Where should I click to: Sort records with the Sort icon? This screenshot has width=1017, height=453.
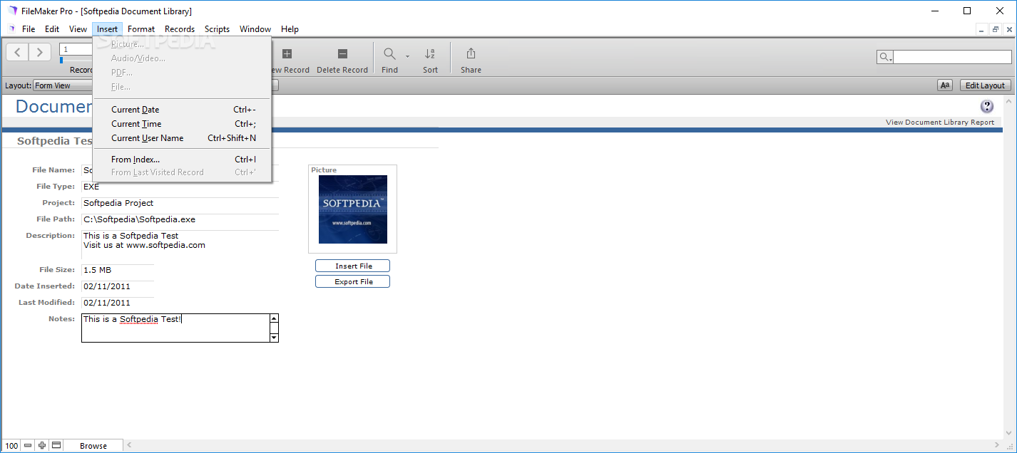tap(430, 54)
